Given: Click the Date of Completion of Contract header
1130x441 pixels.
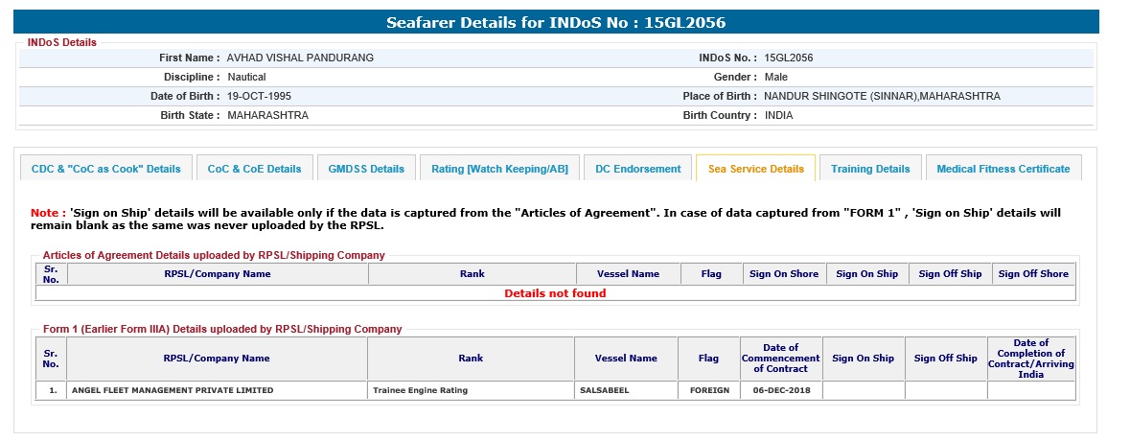Looking at the screenshot, I should [1030, 359].
